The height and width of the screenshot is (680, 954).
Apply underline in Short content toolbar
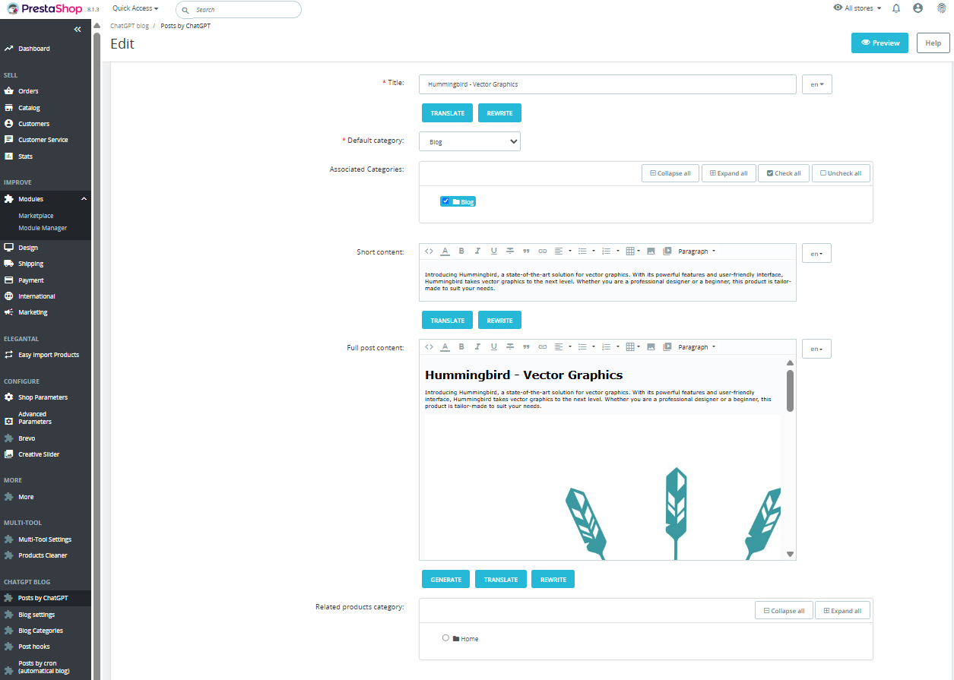point(494,251)
